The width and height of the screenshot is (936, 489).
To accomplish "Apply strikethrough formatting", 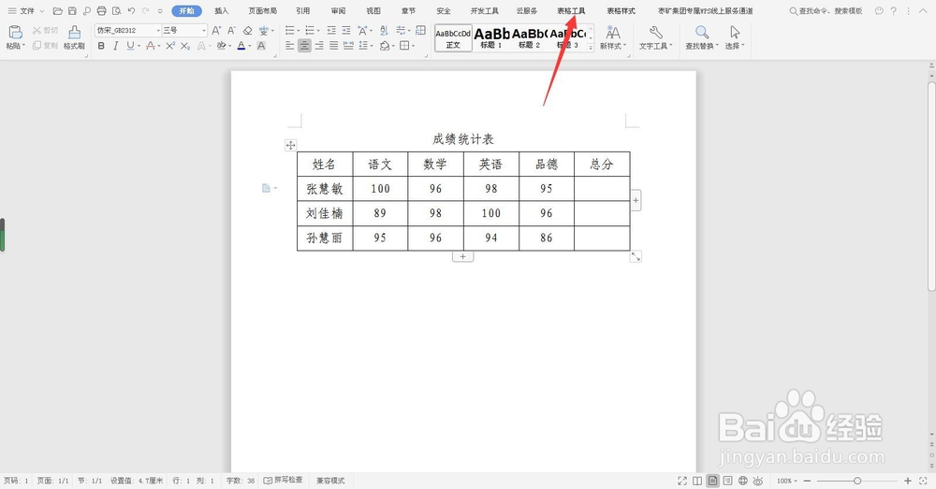I will click(151, 46).
